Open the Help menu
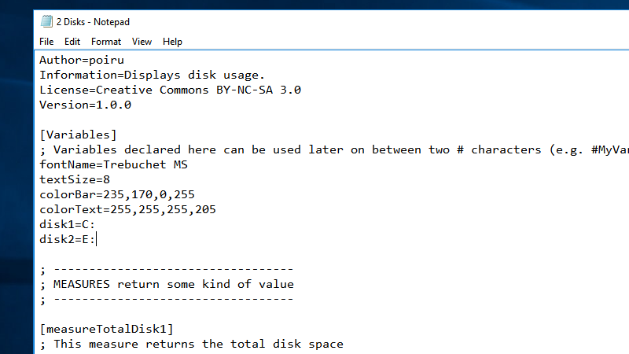 (172, 42)
